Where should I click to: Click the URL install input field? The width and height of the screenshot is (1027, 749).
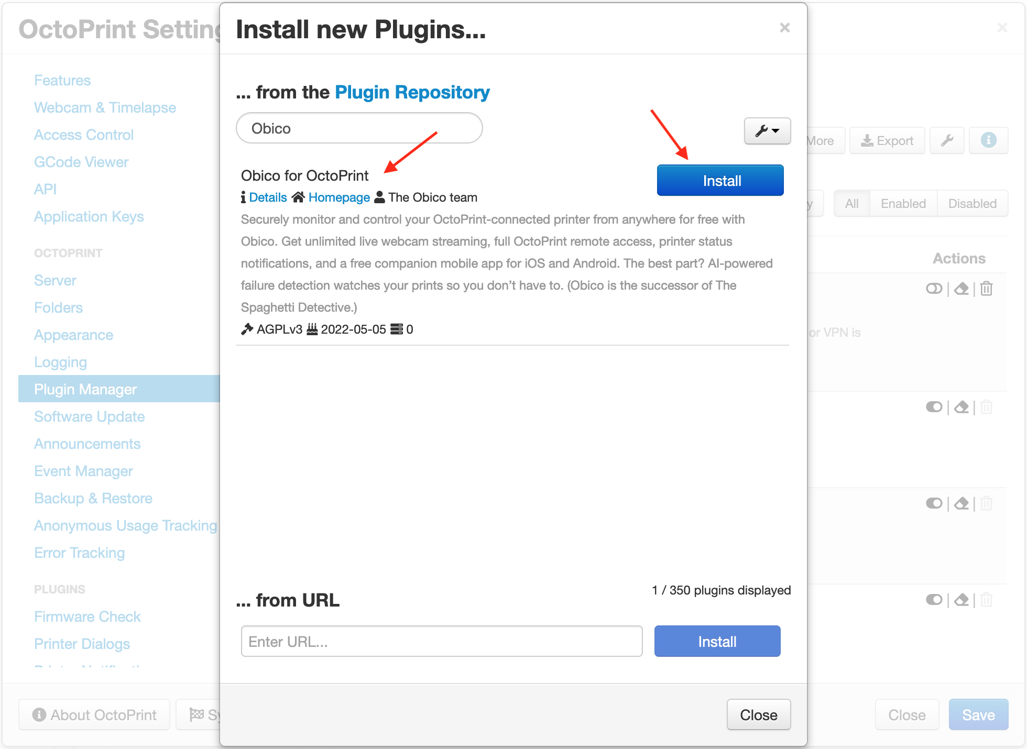(x=441, y=641)
